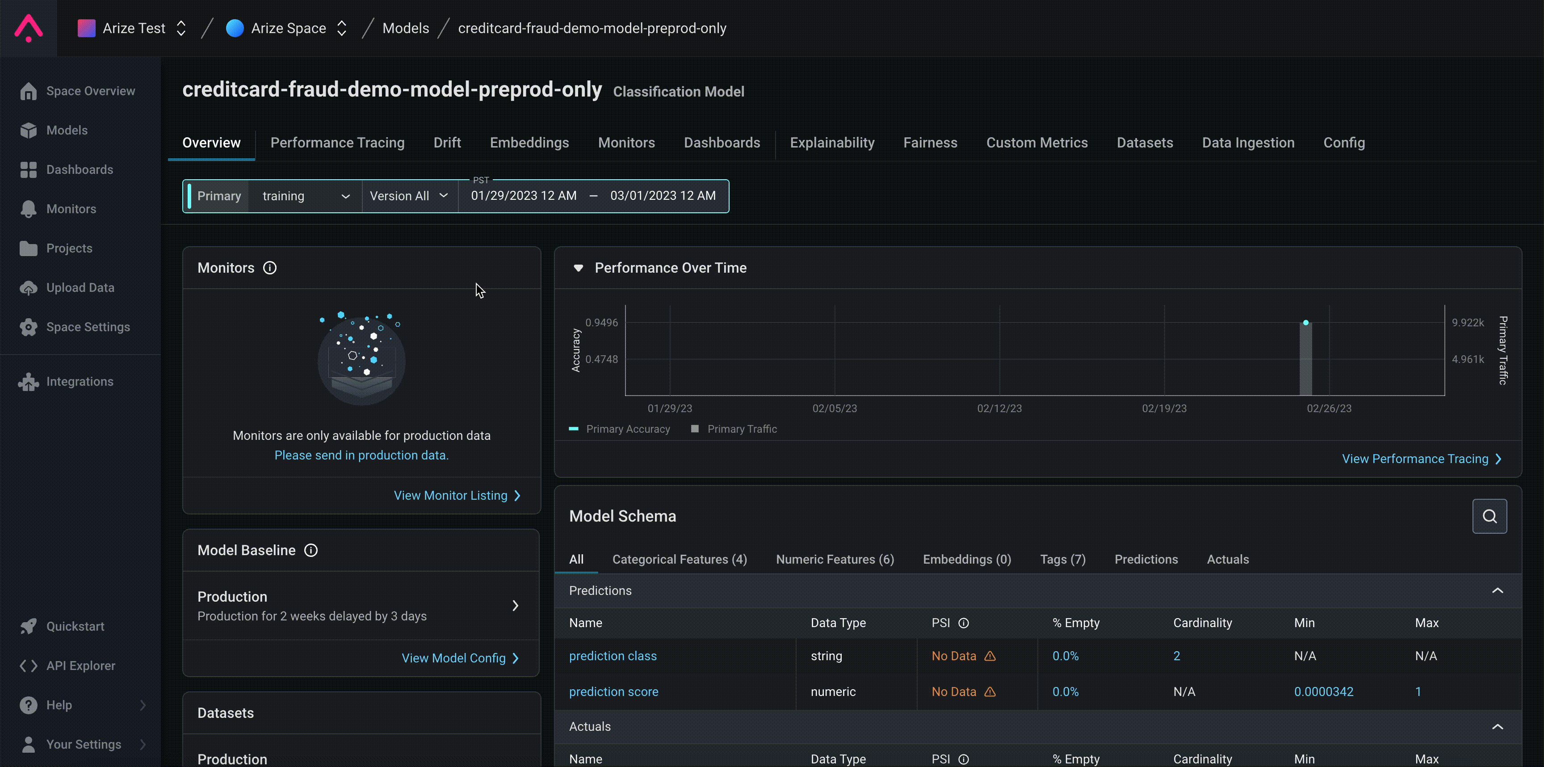Open the Model Schema search icon
This screenshot has height=767, width=1544.
point(1489,516)
